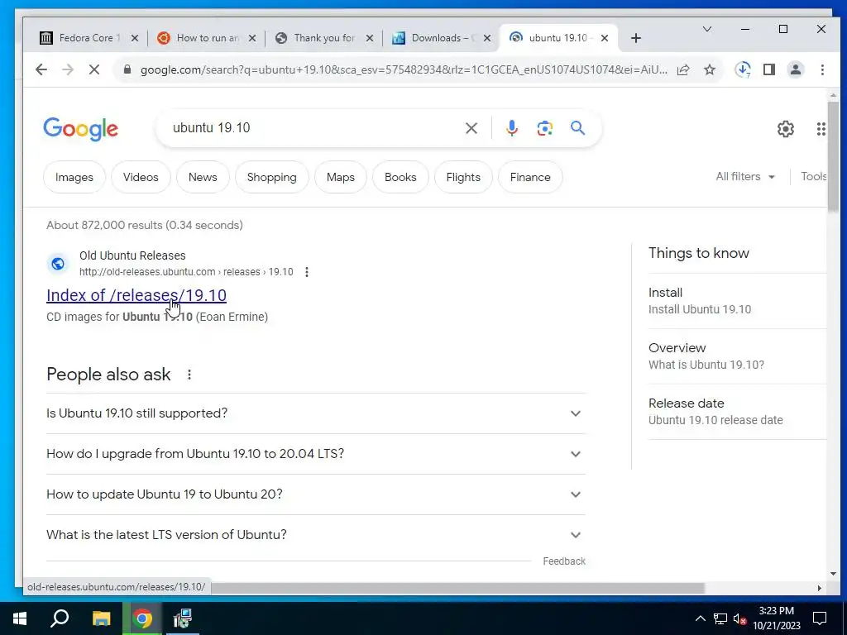Show hidden system tray icons
Image resolution: width=847 pixels, height=635 pixels.
point(700,618)
